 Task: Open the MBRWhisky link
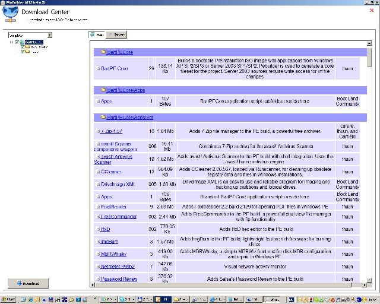coord(113,254)
